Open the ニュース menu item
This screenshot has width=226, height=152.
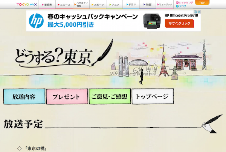64,5
